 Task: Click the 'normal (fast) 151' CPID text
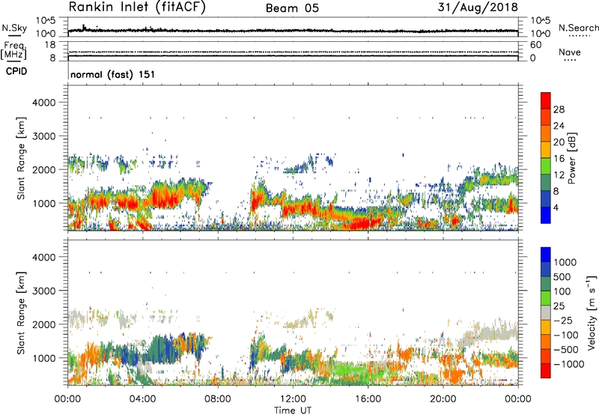[x=113, y=74]
